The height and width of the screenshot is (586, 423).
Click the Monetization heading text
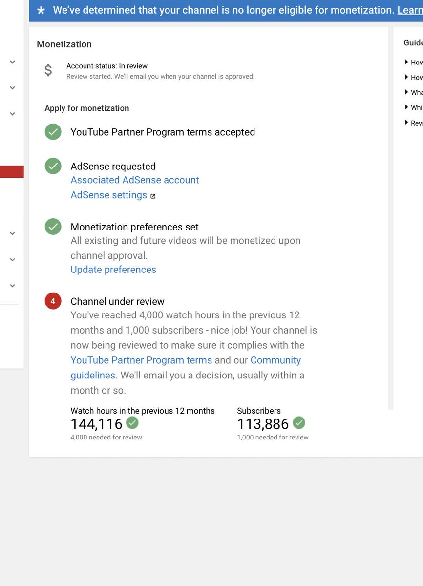coord(64,44)
